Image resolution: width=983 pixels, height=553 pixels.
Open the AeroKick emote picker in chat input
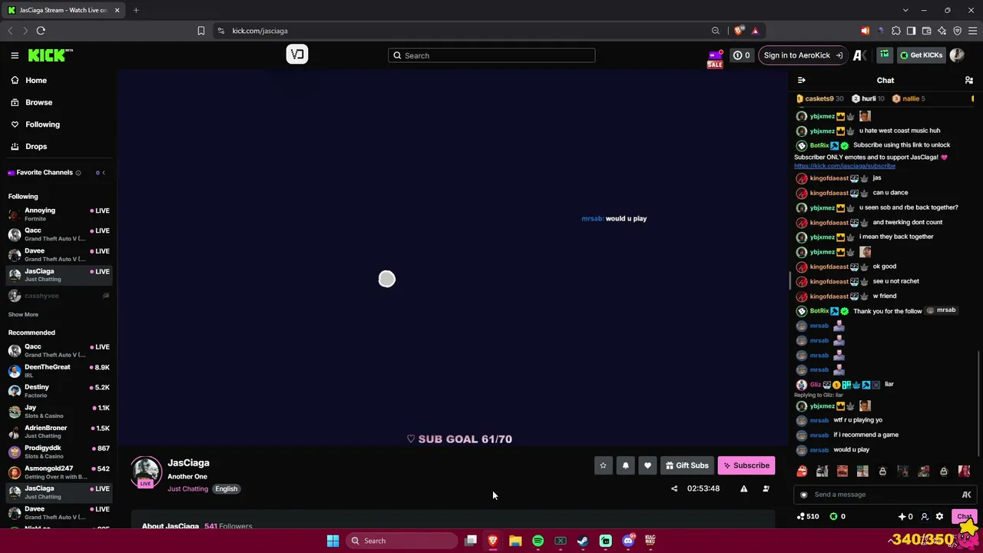tap(966, 495)
